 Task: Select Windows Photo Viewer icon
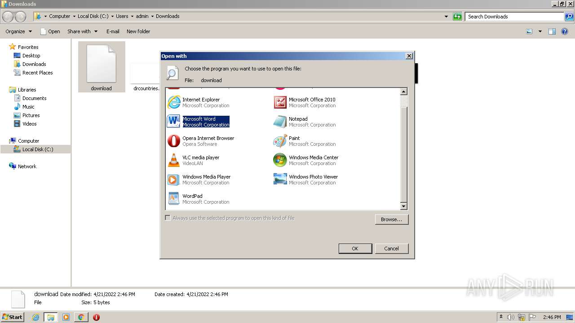280,179
